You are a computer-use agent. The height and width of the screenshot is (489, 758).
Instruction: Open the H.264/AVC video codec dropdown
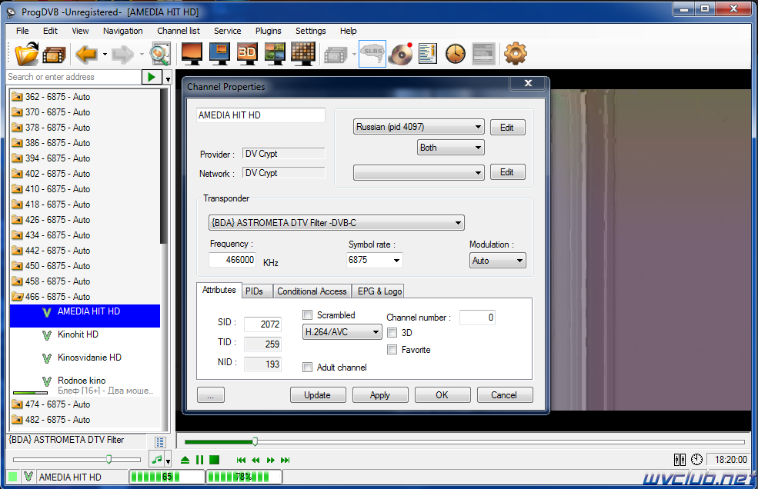(342, 332)
